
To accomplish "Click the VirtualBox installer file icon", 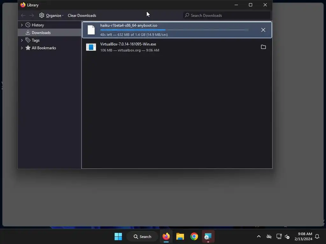I will pyautogui.click(x=91, y=47).
